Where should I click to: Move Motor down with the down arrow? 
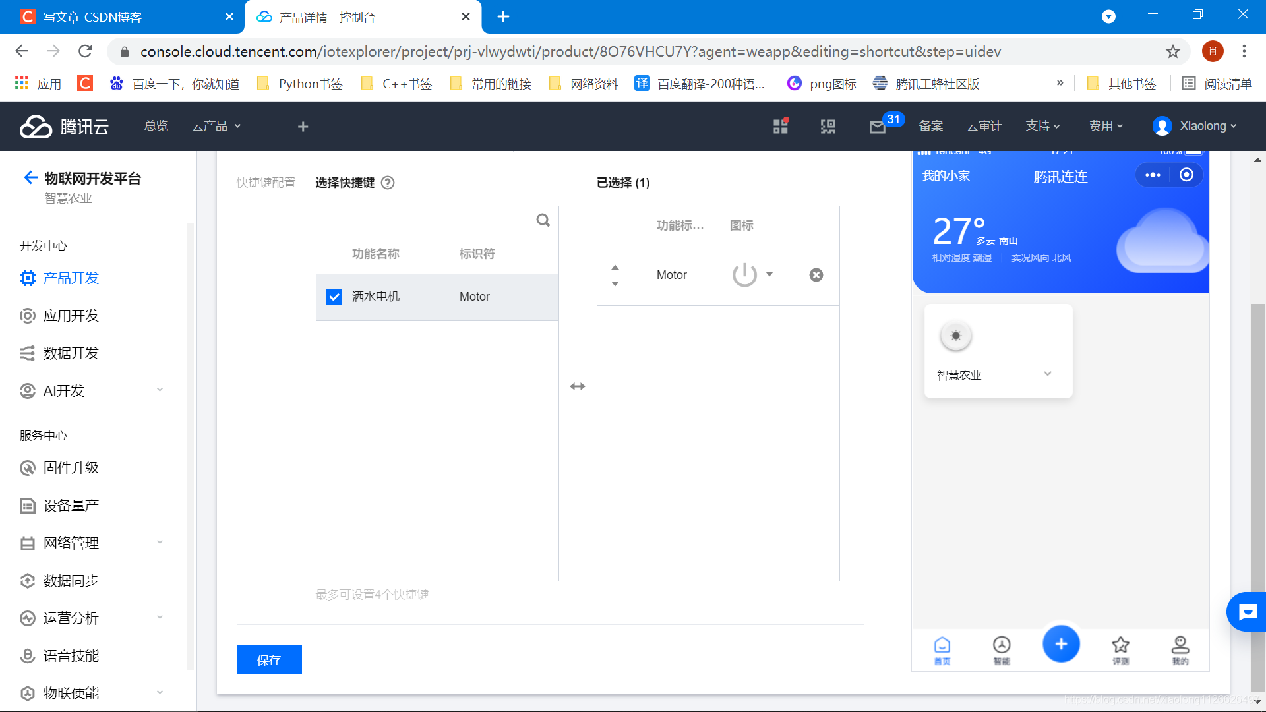[615, 283]
